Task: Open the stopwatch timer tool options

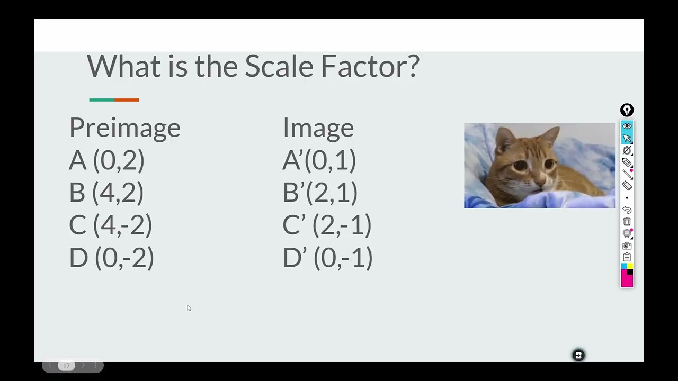Action: click(x=627, y=150)
